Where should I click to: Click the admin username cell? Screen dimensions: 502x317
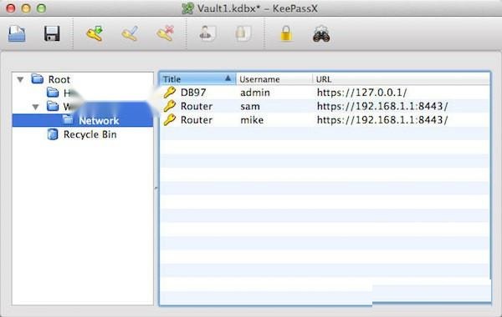click(255, 93)
